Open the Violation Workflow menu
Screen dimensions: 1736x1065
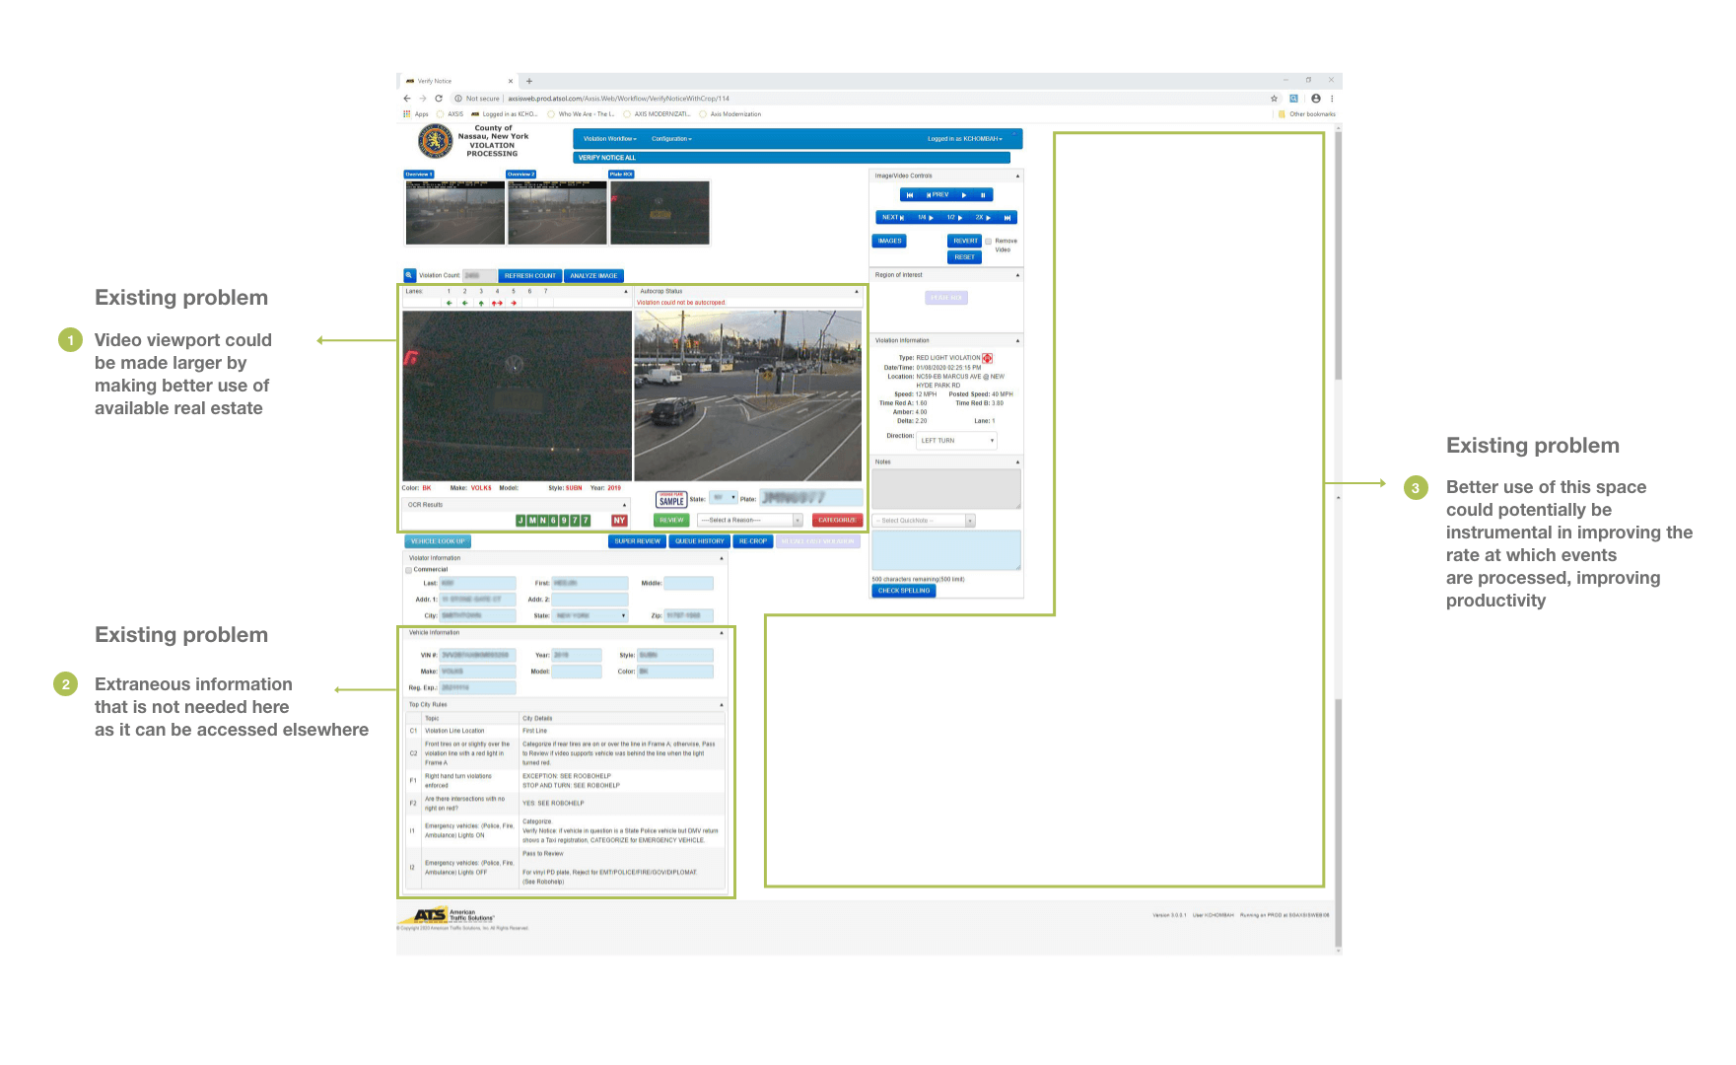click(x=610, y=139)
